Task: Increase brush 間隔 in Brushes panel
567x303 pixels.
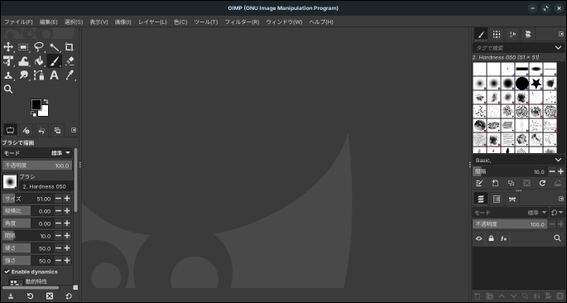Action: point(560,171)
